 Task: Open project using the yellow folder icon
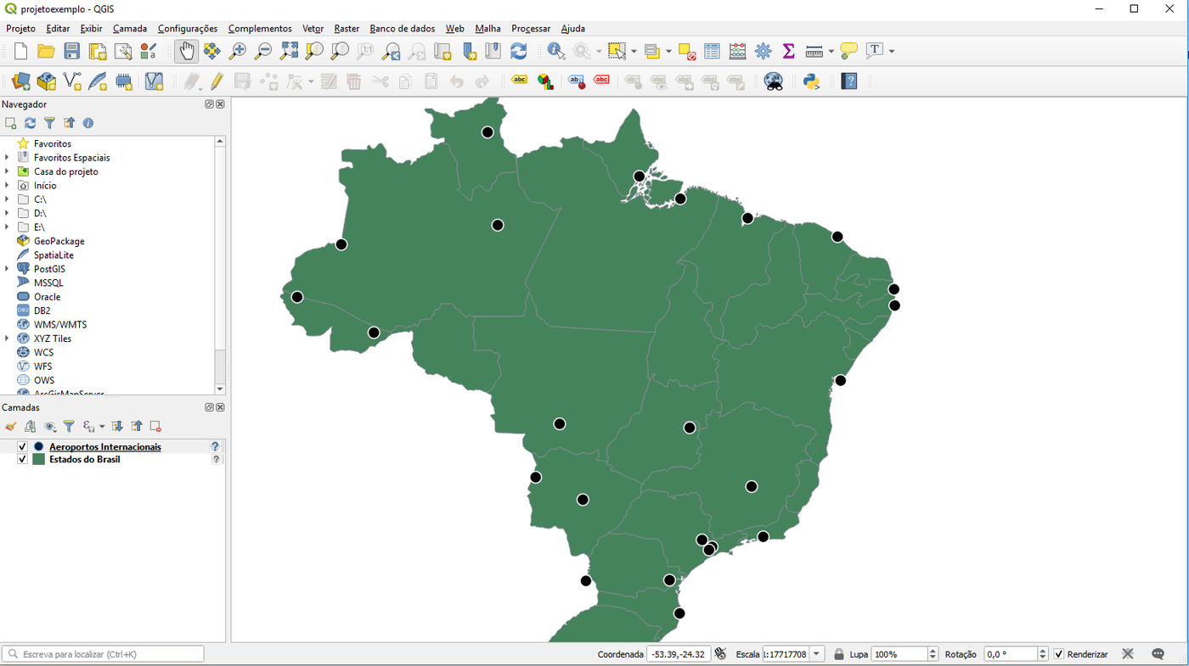[x=47, y=52]
